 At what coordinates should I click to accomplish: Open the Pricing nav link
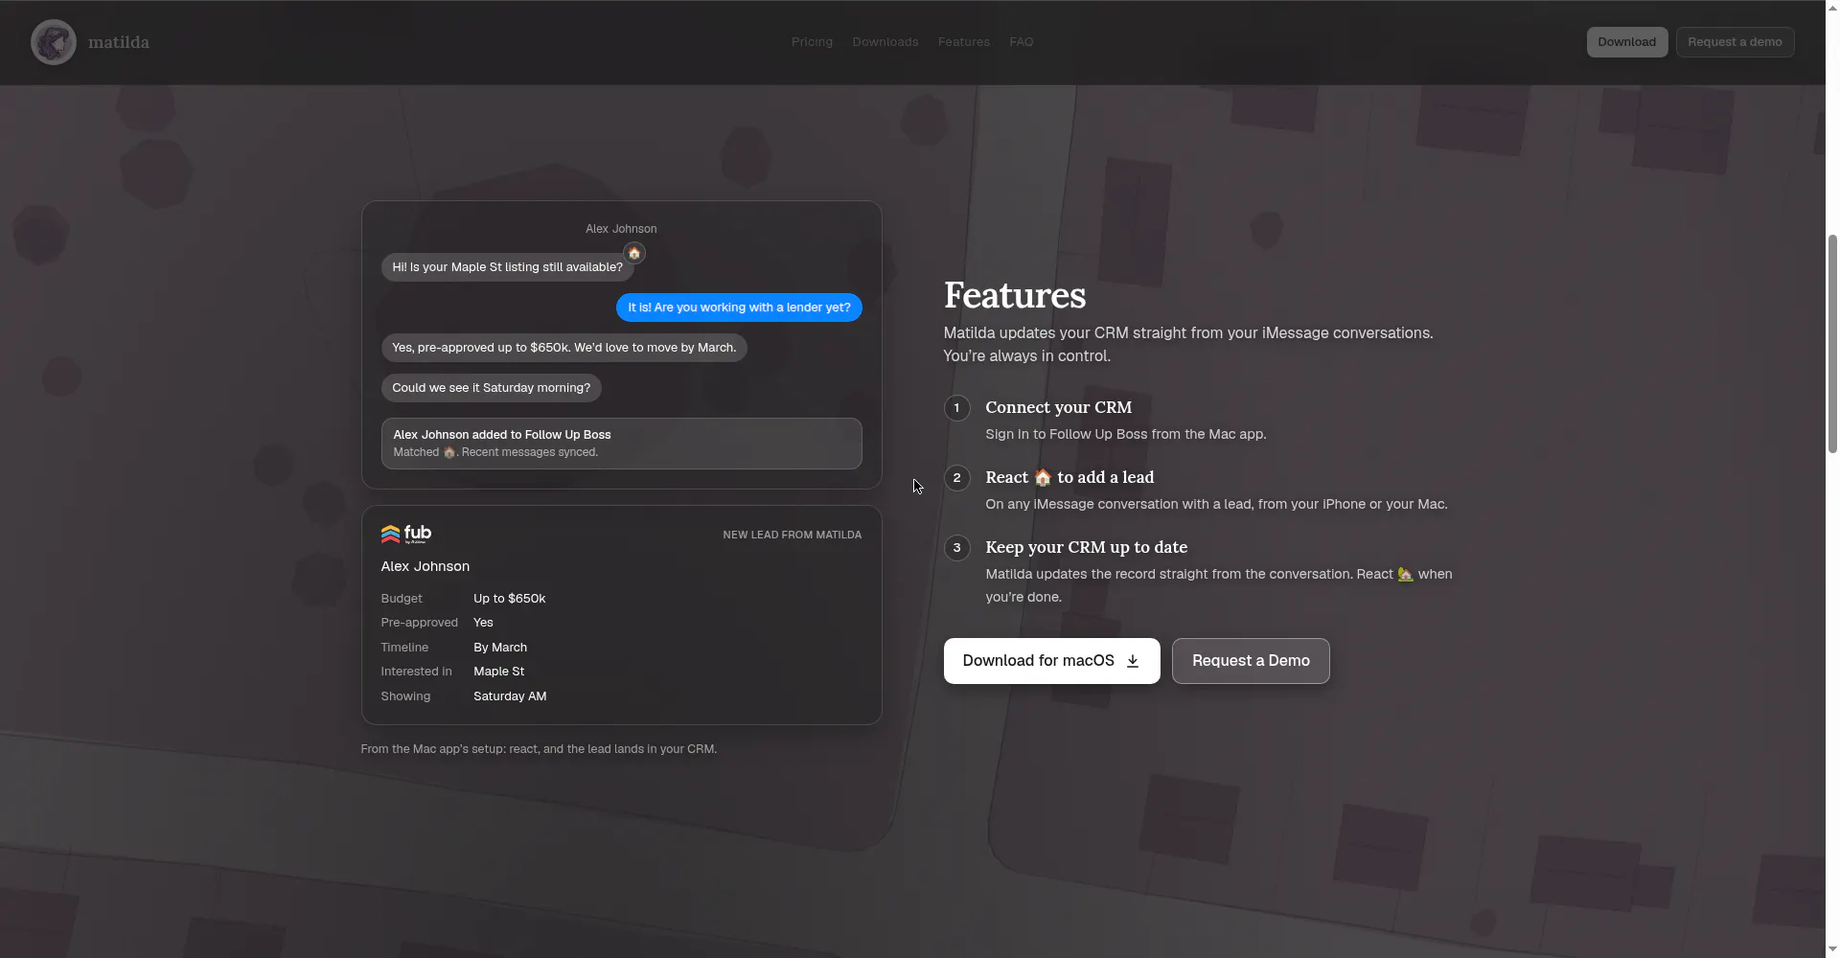(812, 42)
